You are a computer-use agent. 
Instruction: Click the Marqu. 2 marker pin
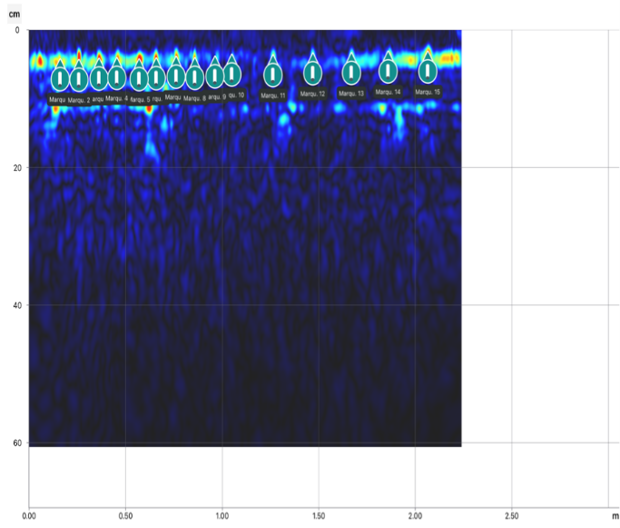coord(79,79)
